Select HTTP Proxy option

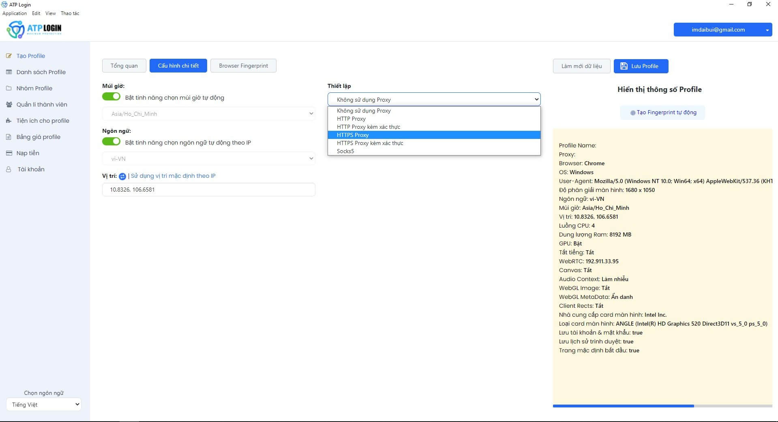434,119
